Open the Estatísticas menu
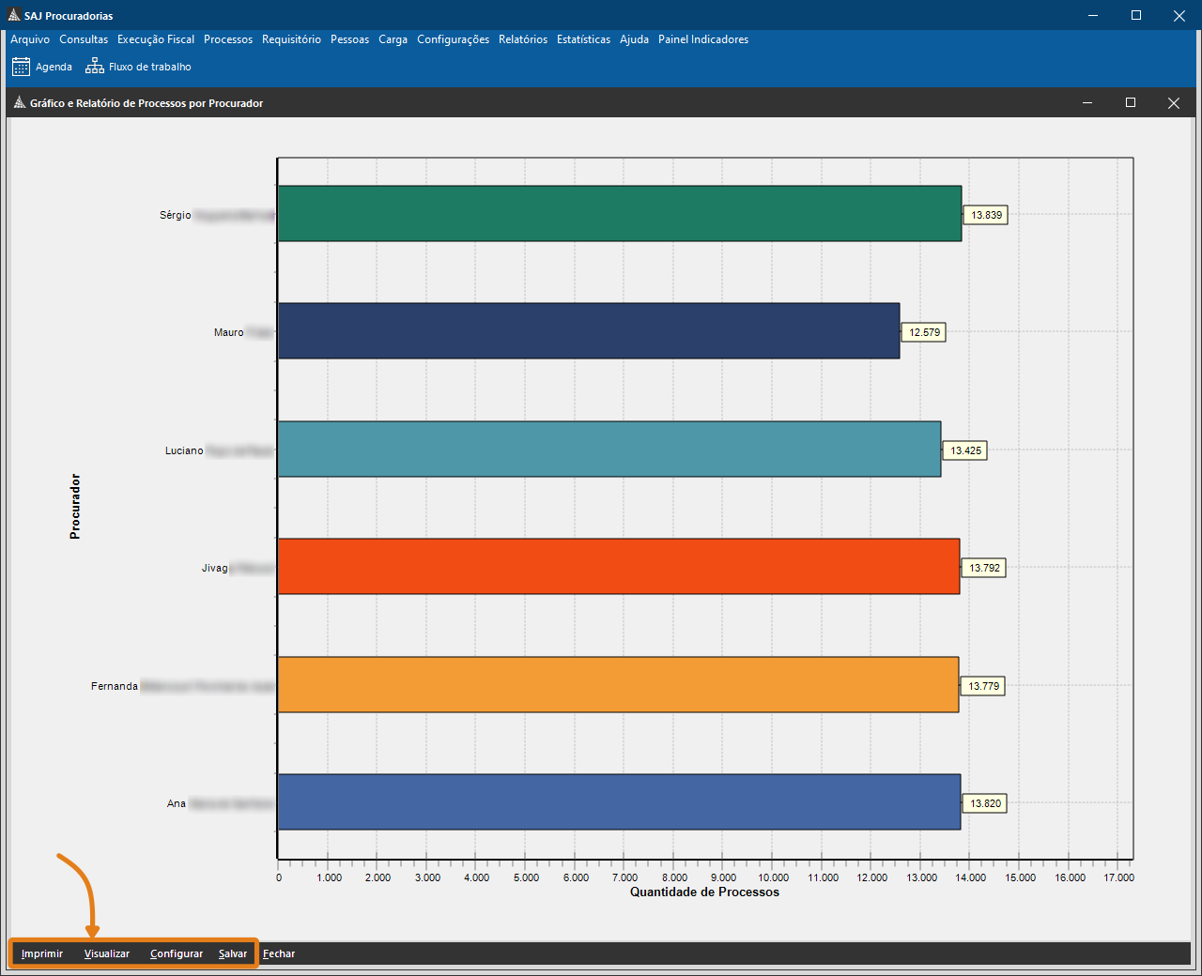The image size is (1202, 976). coord(583,39)
